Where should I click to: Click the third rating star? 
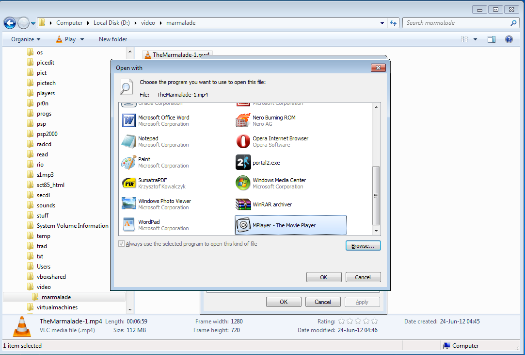point(358,321)
